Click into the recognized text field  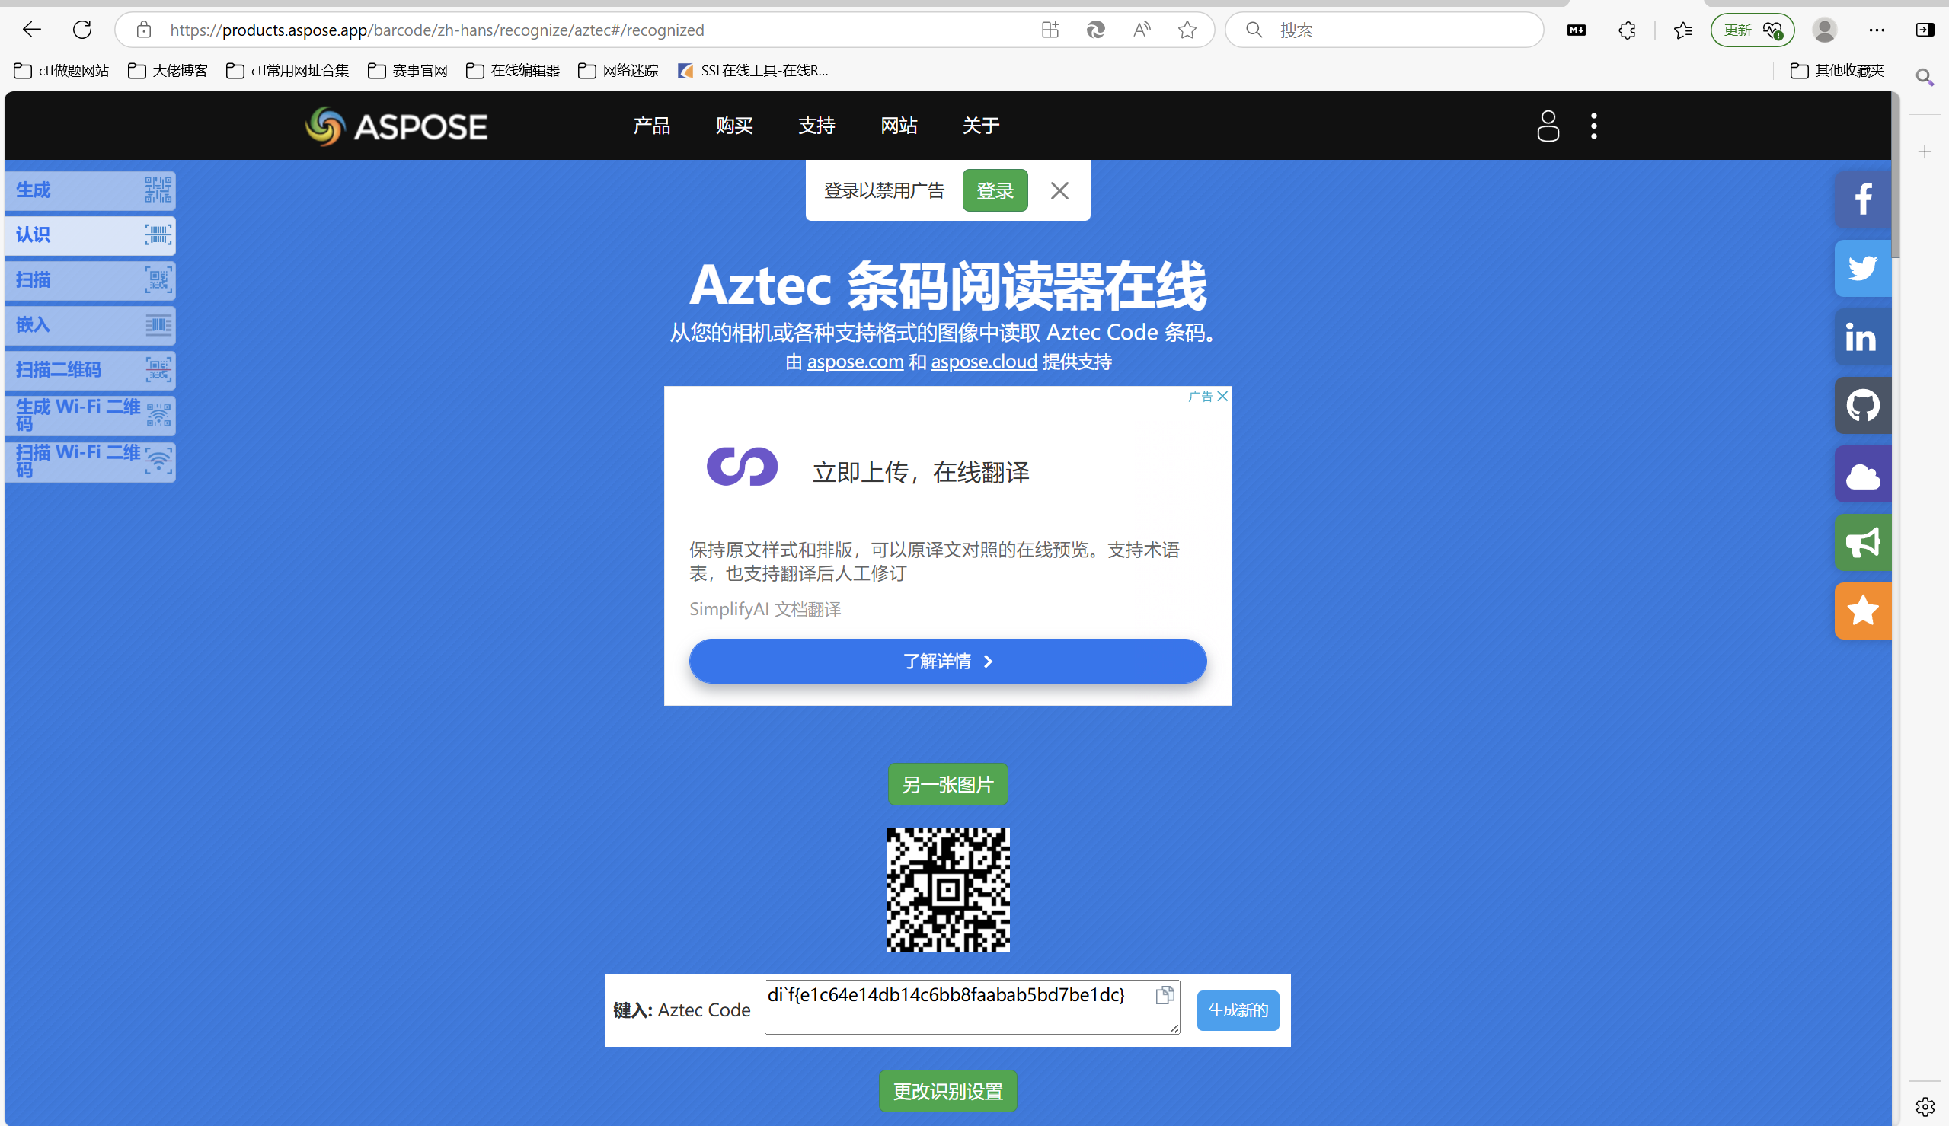[972, 1007]
